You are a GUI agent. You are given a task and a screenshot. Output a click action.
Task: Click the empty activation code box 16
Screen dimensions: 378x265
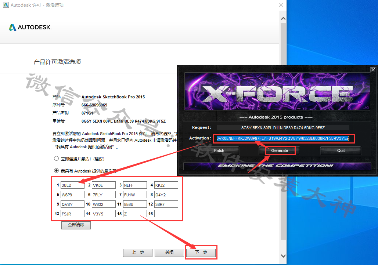(x=166, y=214)
